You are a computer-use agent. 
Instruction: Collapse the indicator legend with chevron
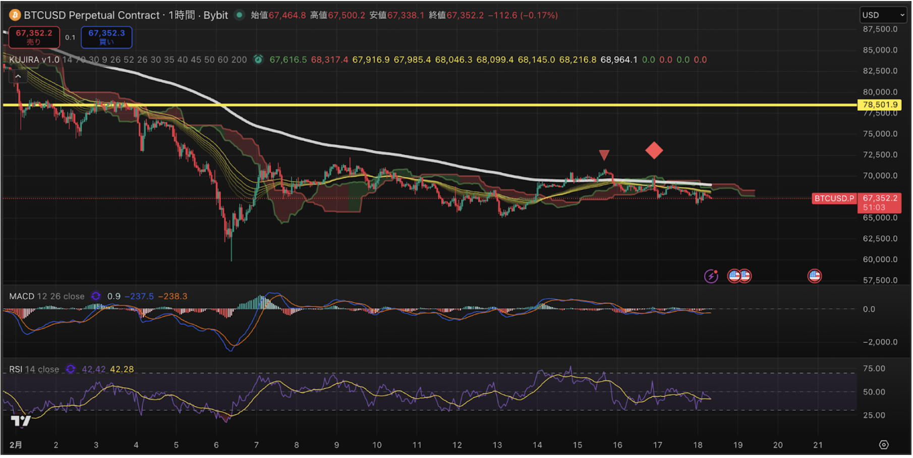pyautogui.click(x=18, y=76)
